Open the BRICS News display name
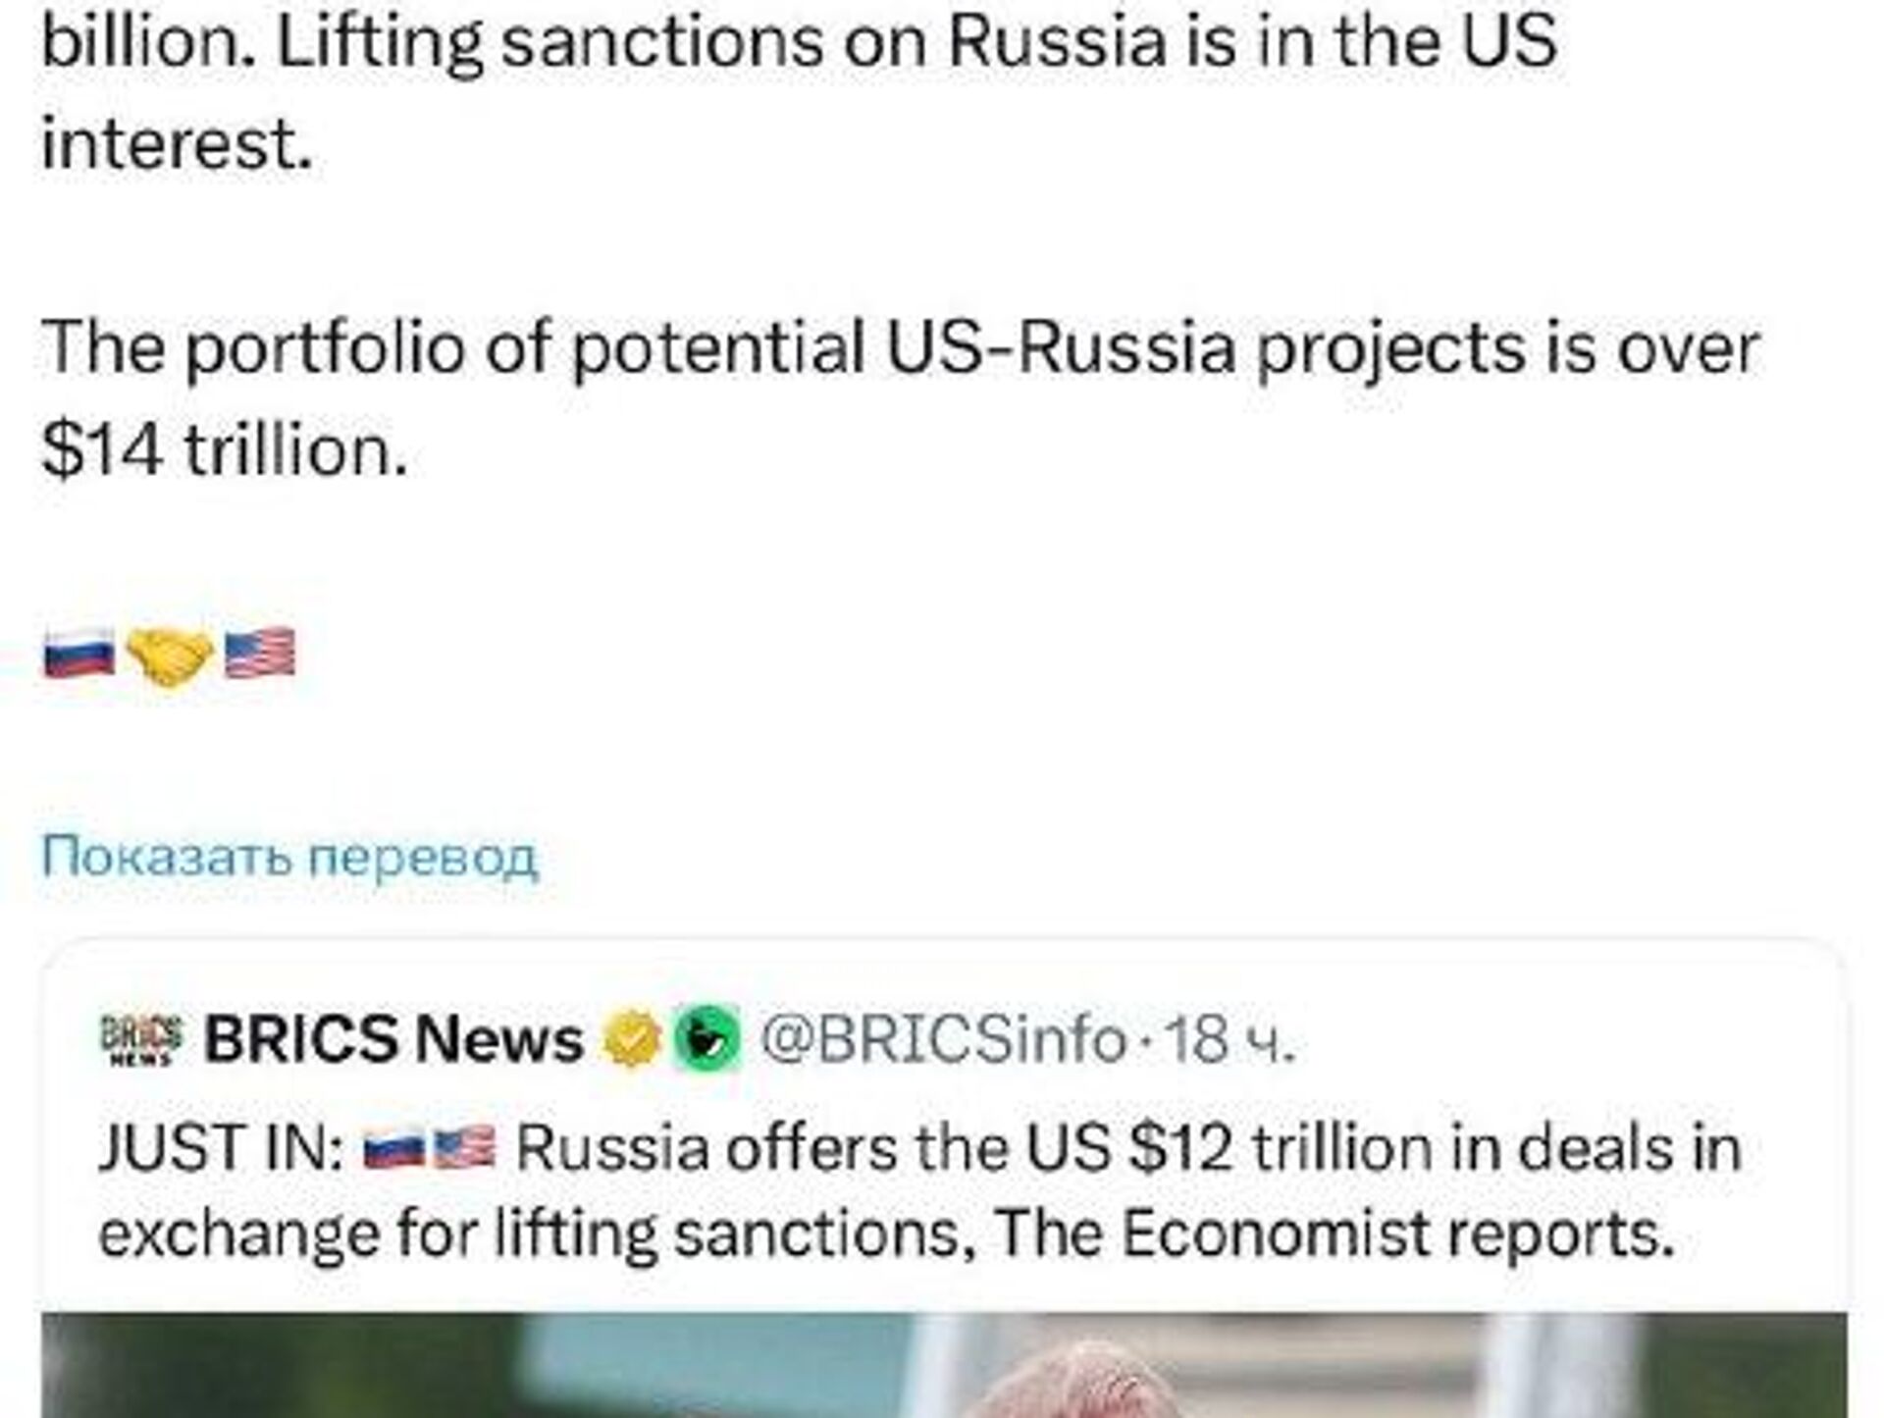 click(x=393, y=1039)
